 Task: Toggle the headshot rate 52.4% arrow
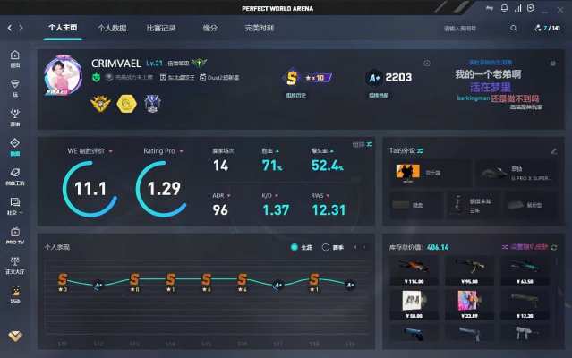[x=331, y=151]
